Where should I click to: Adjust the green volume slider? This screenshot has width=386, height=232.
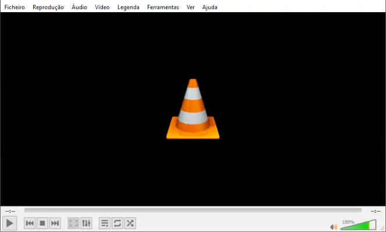359,225
